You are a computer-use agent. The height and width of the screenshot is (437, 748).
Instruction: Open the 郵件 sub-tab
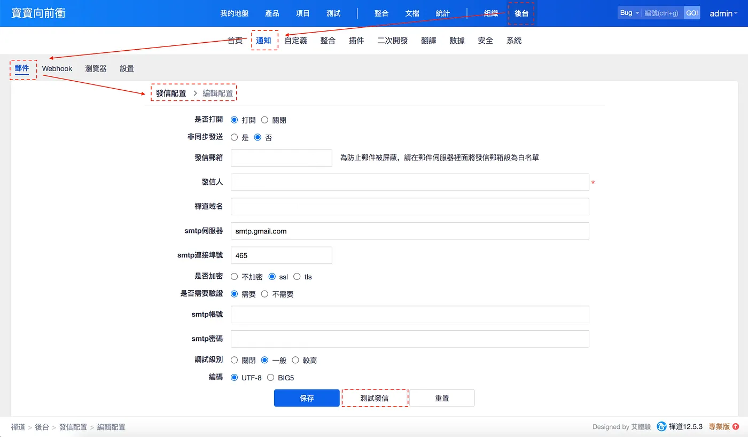pos(22,68)
